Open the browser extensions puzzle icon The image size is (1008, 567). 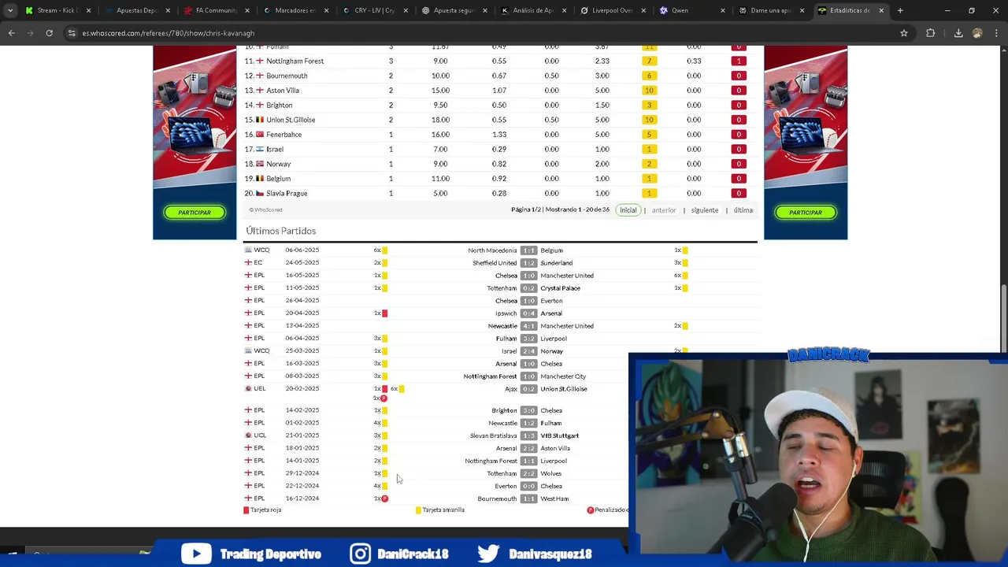coord(931,33)
